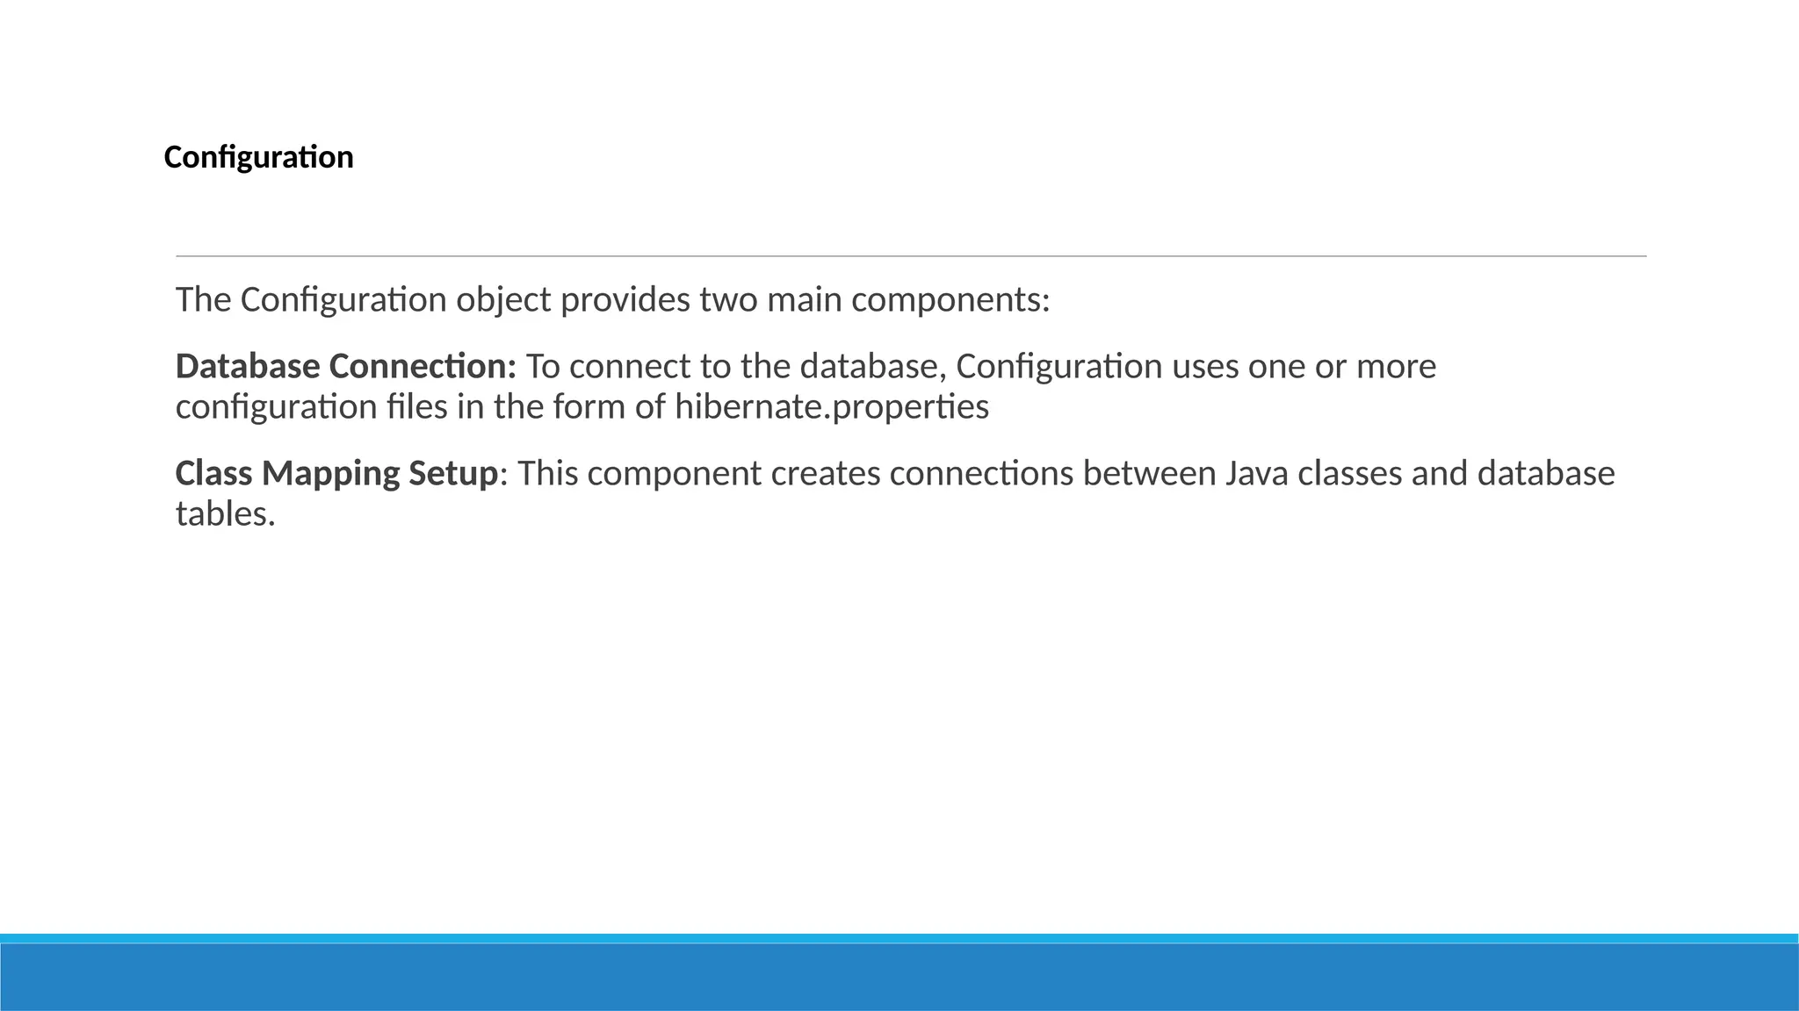Image resolution: width=1799 pixels, height=1011 pixels.
Task: Click the bold "Configuration" slide title
Action: (258, 158)
